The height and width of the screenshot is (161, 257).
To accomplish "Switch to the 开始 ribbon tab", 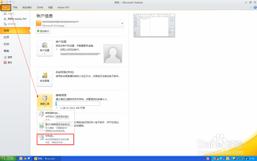I will (15, 7).
